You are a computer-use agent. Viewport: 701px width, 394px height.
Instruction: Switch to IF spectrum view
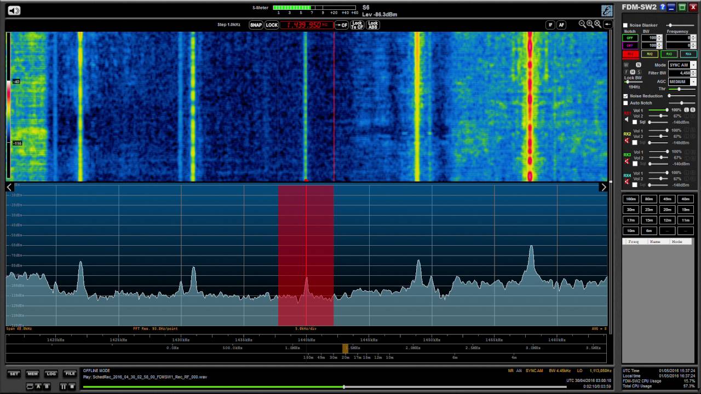(550, 25)
